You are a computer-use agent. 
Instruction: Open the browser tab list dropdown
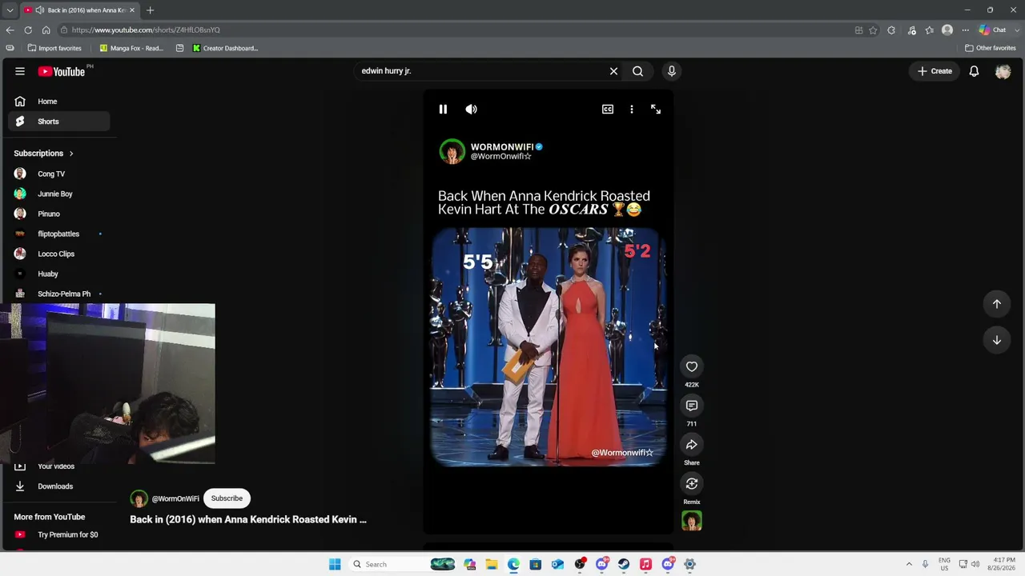point(10,10)
